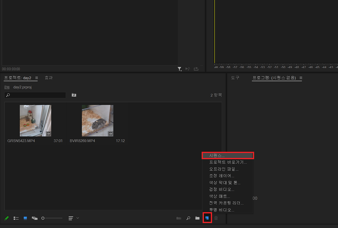Switch to the 효과 tab

pos(49,78)
